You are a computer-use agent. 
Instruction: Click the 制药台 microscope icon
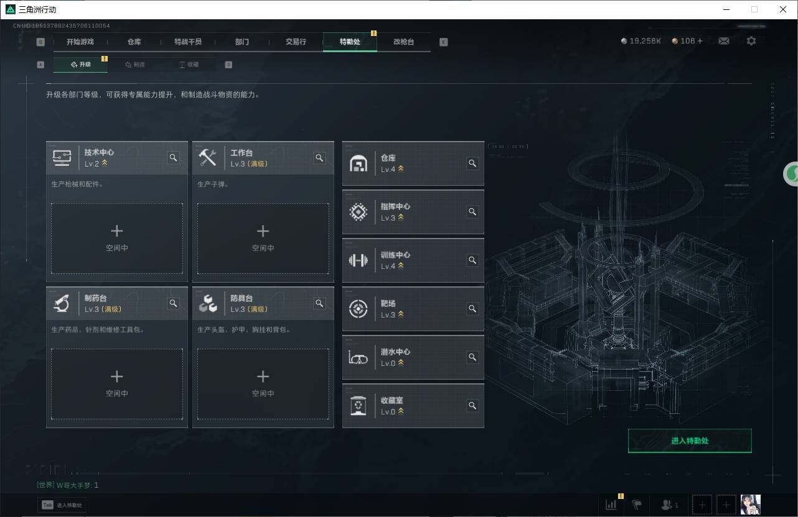click(x=62, y=303)
